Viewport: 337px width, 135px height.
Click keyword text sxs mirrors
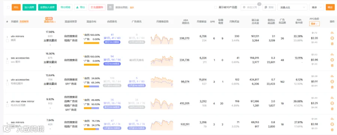(x=17, y=122)
